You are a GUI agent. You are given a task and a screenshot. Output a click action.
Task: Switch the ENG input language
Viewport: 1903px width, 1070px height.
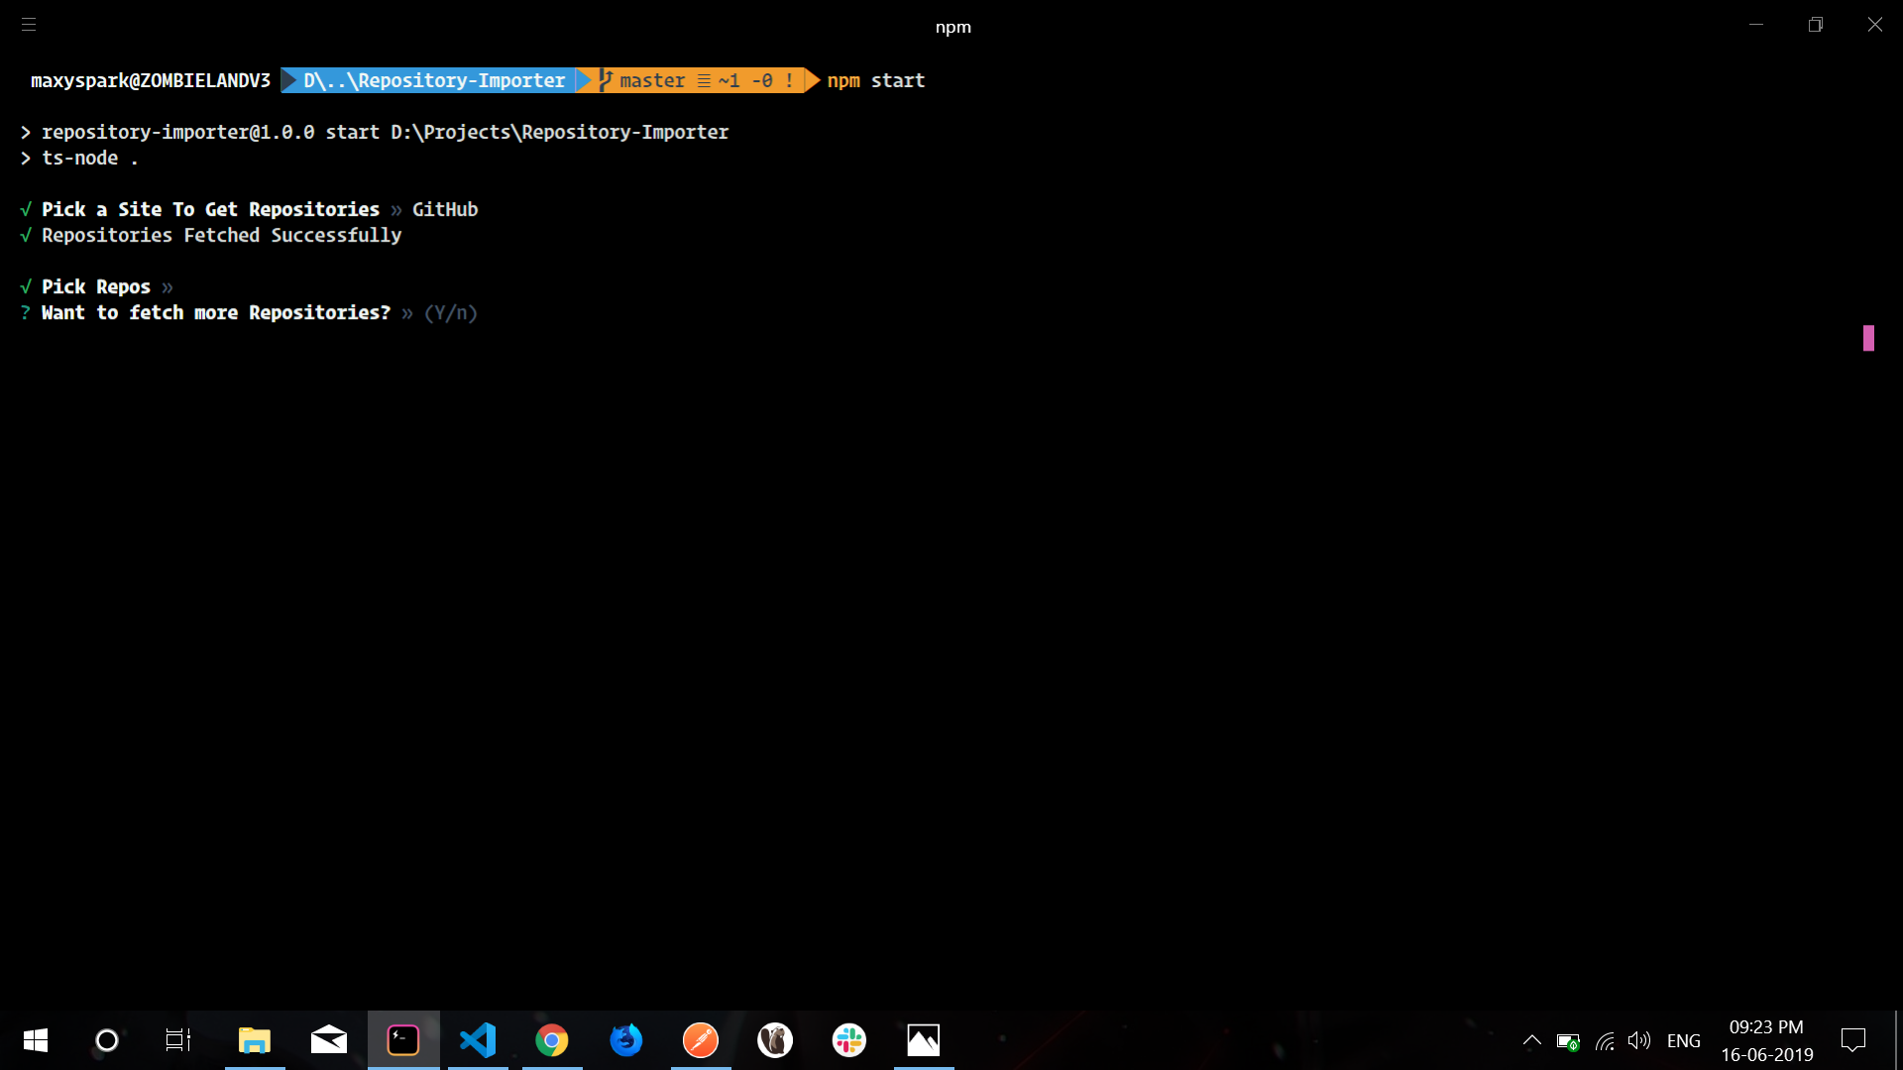pos(1683,1040)
